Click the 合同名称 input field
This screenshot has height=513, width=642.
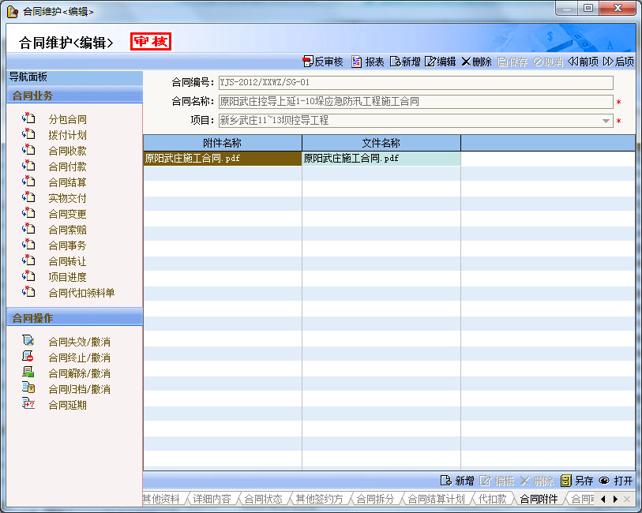415,102
